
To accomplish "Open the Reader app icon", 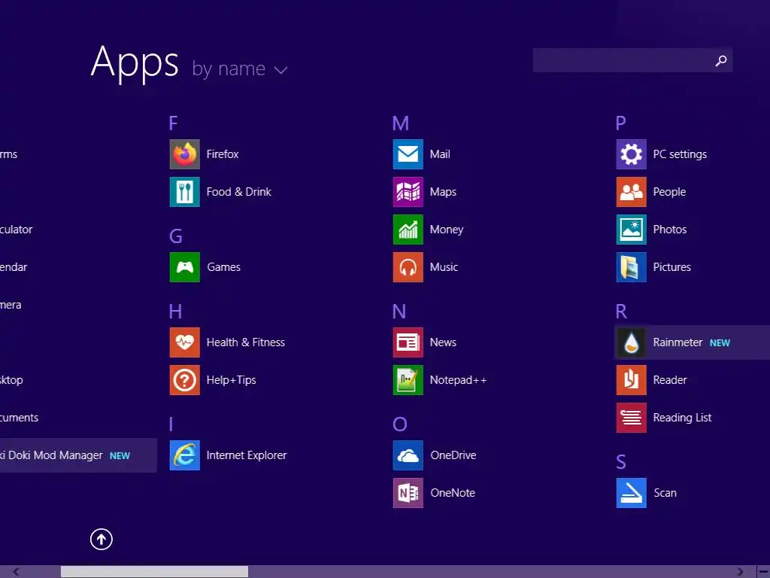I will click(x=632, y=380).
